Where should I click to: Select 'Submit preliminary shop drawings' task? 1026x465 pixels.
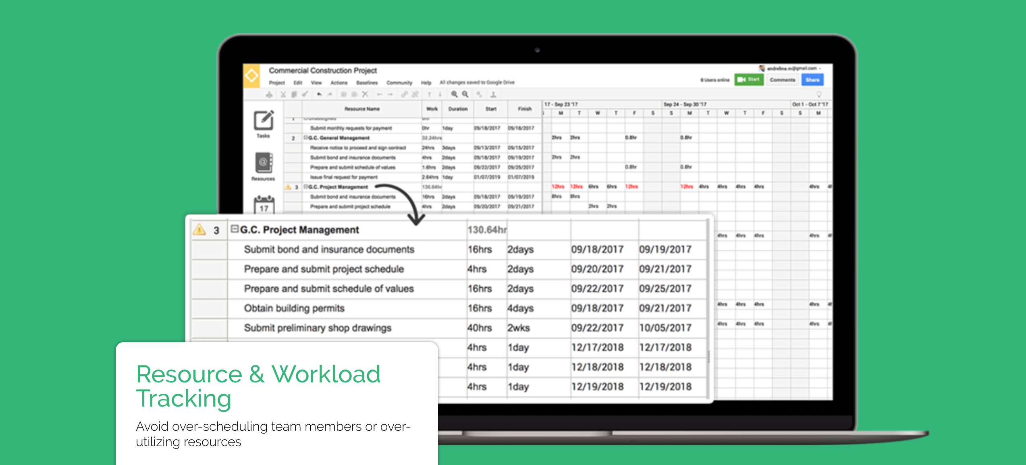click(318, 328)
